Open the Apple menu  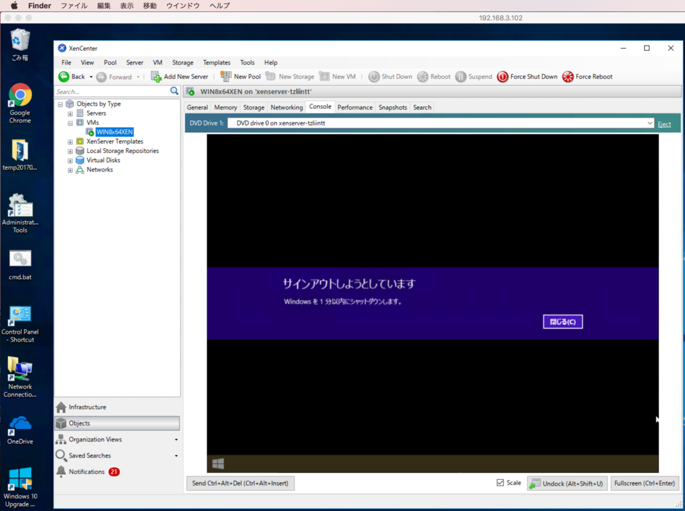(x=14, y=5)
